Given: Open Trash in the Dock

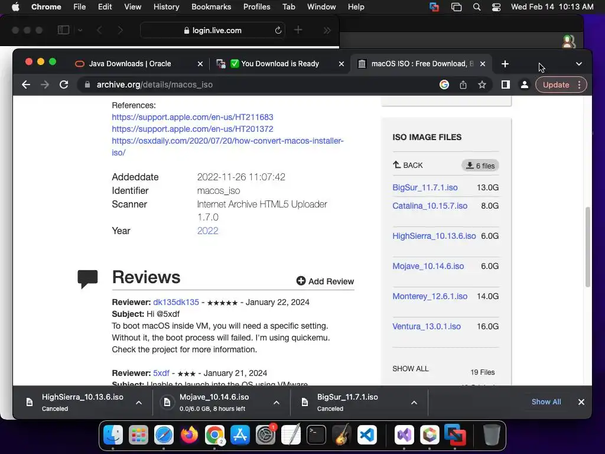Looking at the screenshot, I should (x=492, y=434).
